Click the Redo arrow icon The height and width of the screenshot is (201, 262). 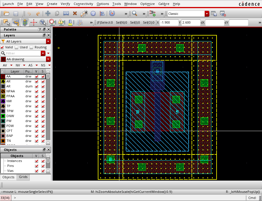[38, 13]
